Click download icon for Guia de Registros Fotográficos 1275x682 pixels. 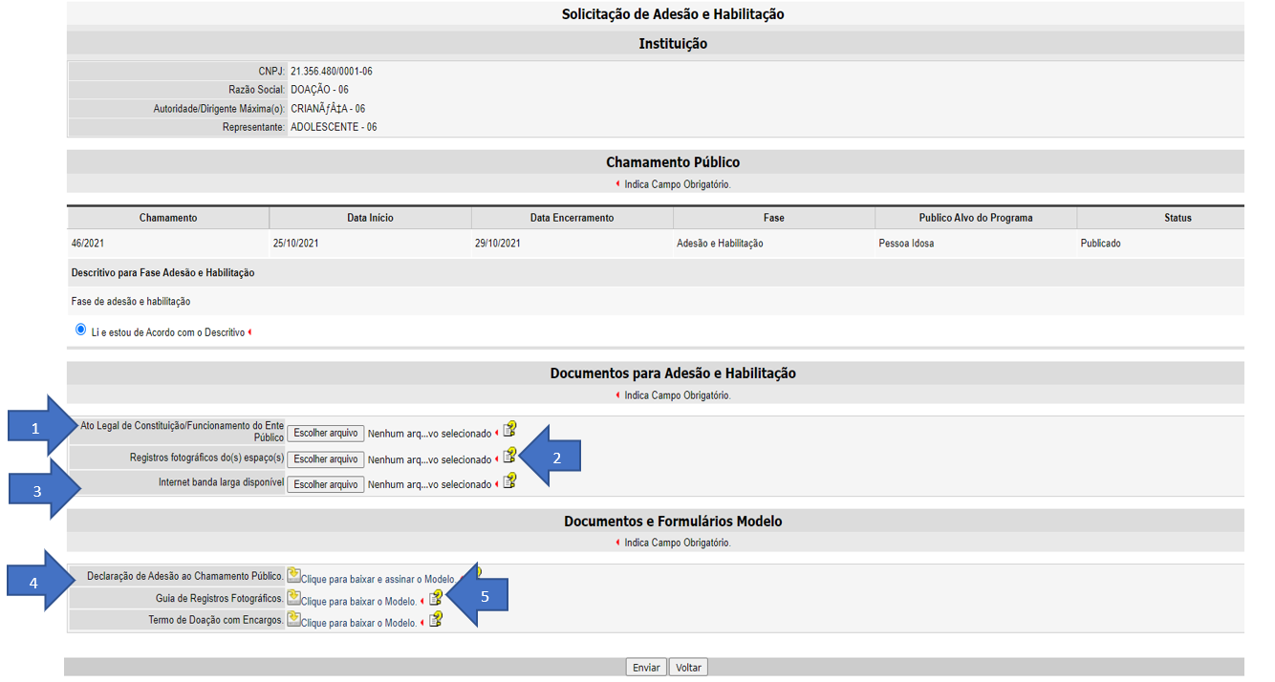[x=294, y=597]
